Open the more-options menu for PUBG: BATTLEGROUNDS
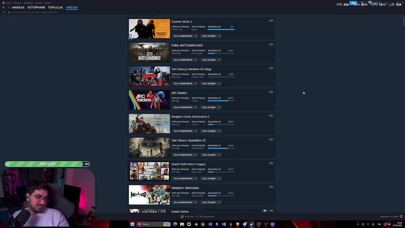Viewport: 405px width, 228px height. pos(271,44)
